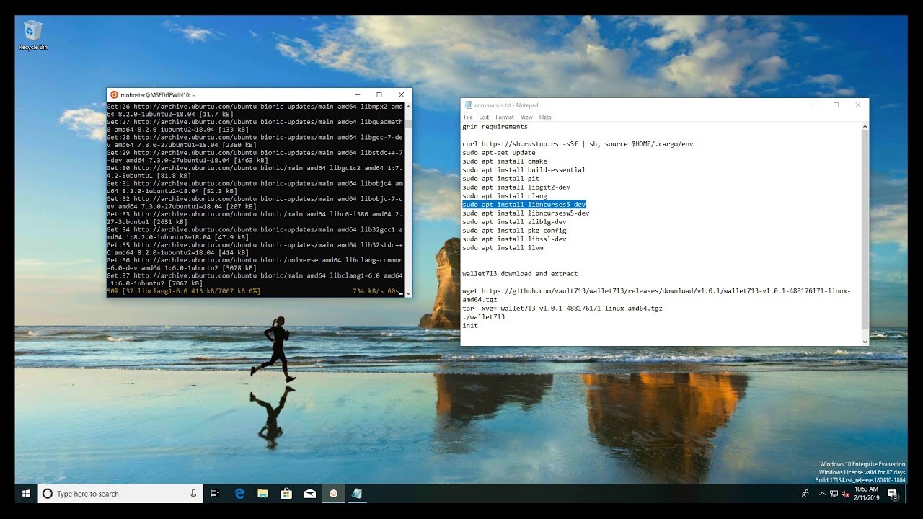The height and width of the screenshot is (519, 923).
Task: Switch to the Ubuntu terminal taskbar button
Action: coord(333,494)
